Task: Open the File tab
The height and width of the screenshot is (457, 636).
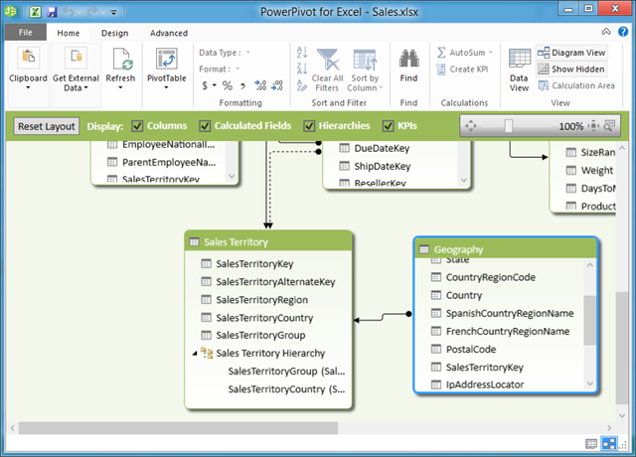Action: (25, 33)
